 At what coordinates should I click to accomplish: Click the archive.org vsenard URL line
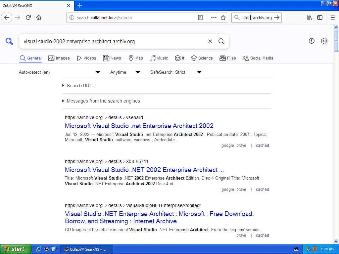pyautogui.click(x=104, y=117)
